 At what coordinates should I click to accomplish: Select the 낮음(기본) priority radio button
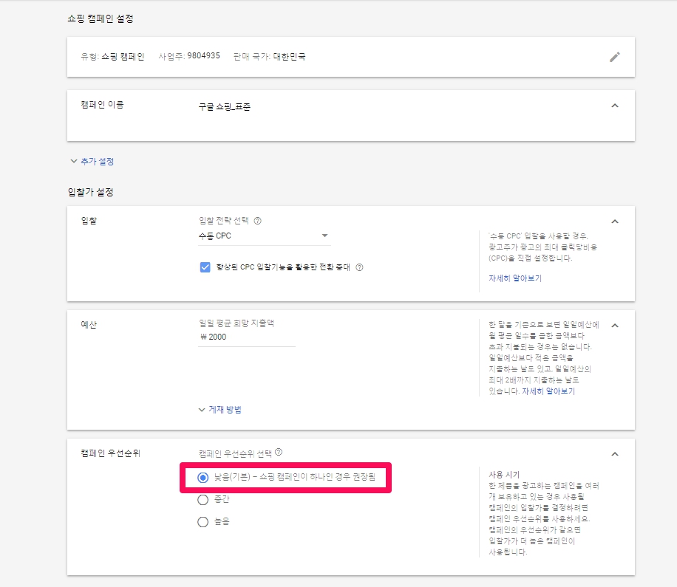203,478
